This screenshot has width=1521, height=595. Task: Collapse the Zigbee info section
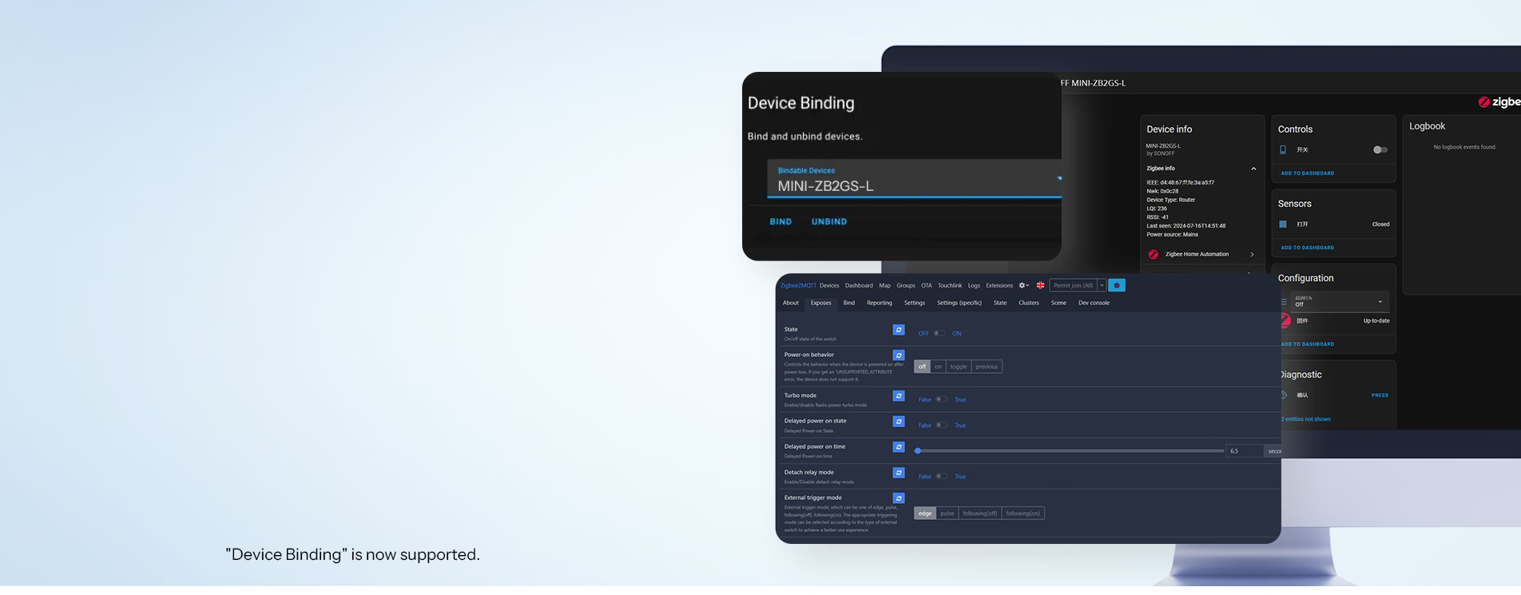coord(1253,169)
